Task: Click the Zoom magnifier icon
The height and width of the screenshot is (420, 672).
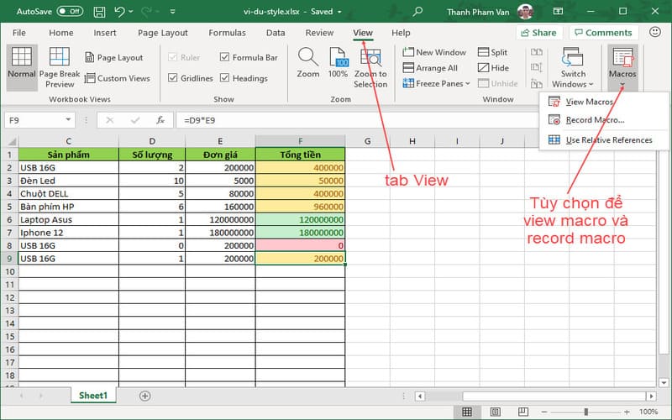Action: pyautogui.click(x=308, y=65)
